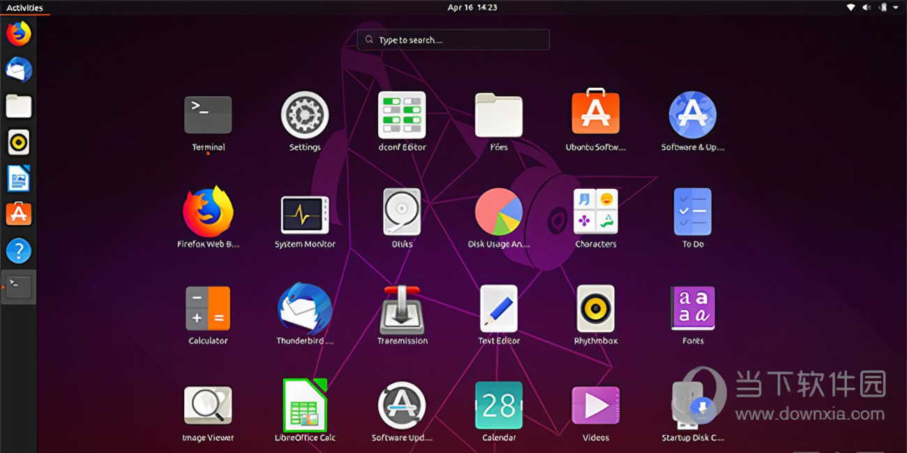Launch Rhythmbox from the dock
This screenshot has width=907, height=453.
click(x=19, y=142)
